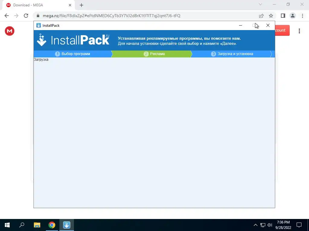309x231 pixels.
Task: Select step 1 Выбор программ
Action: [72, 54]
